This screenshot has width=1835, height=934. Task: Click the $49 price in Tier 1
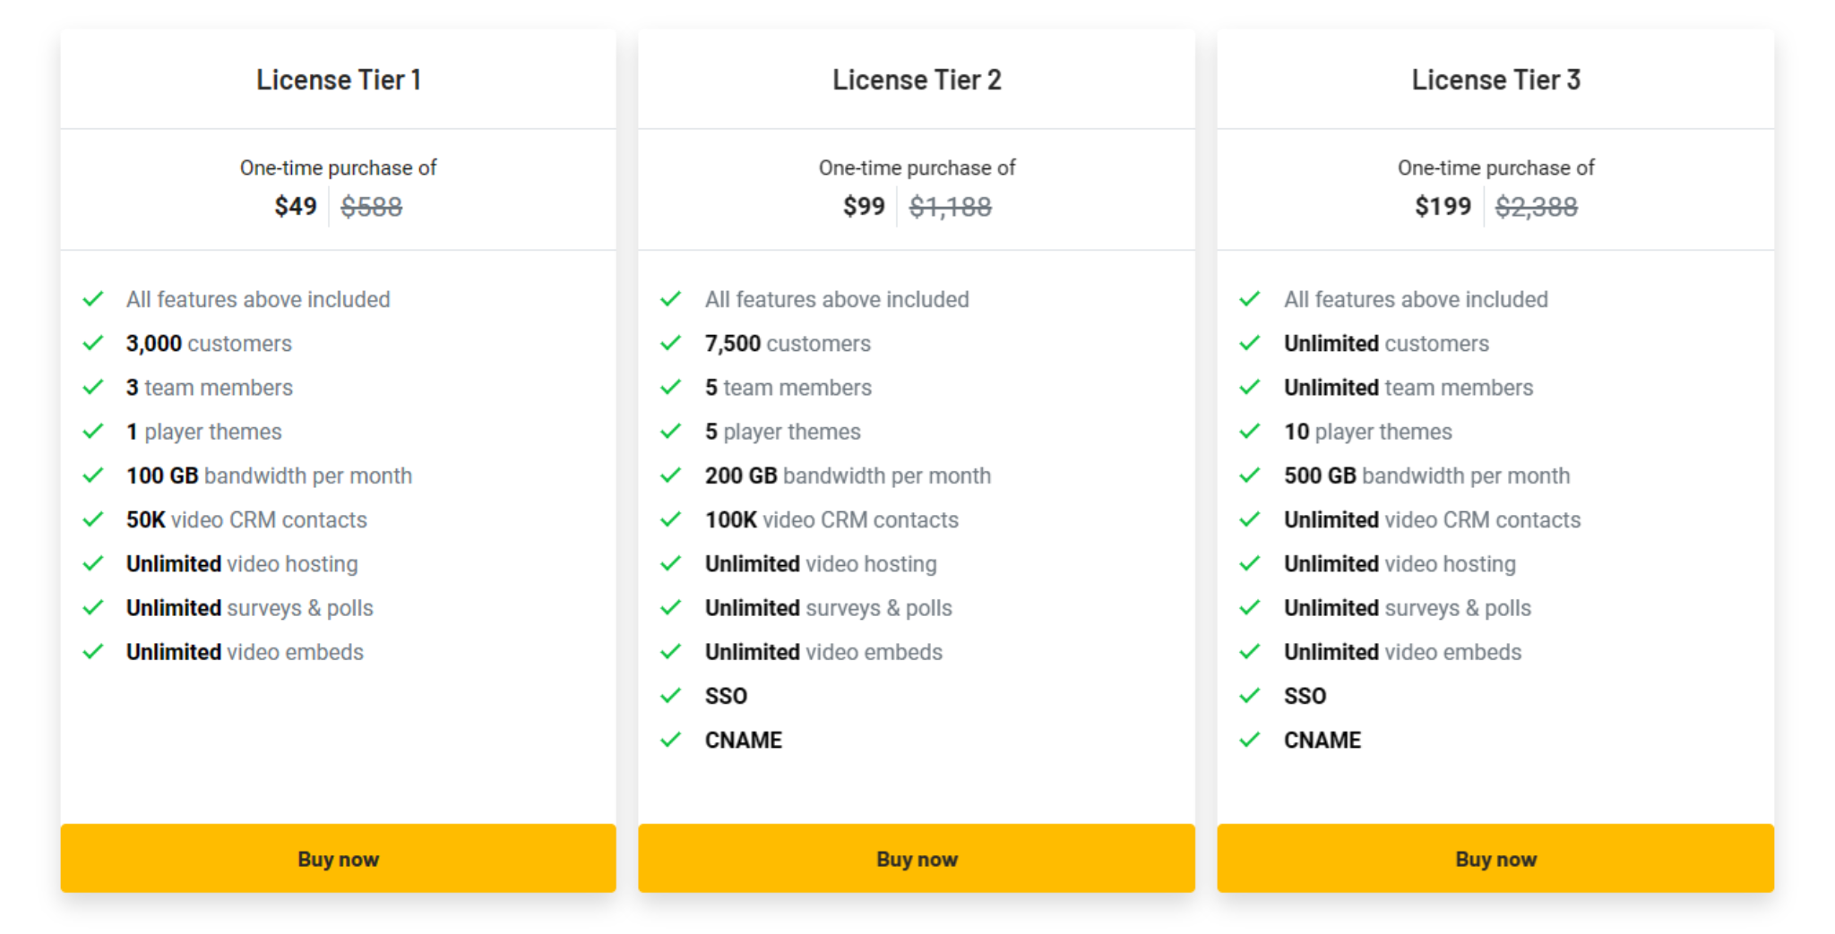[296, 207]
